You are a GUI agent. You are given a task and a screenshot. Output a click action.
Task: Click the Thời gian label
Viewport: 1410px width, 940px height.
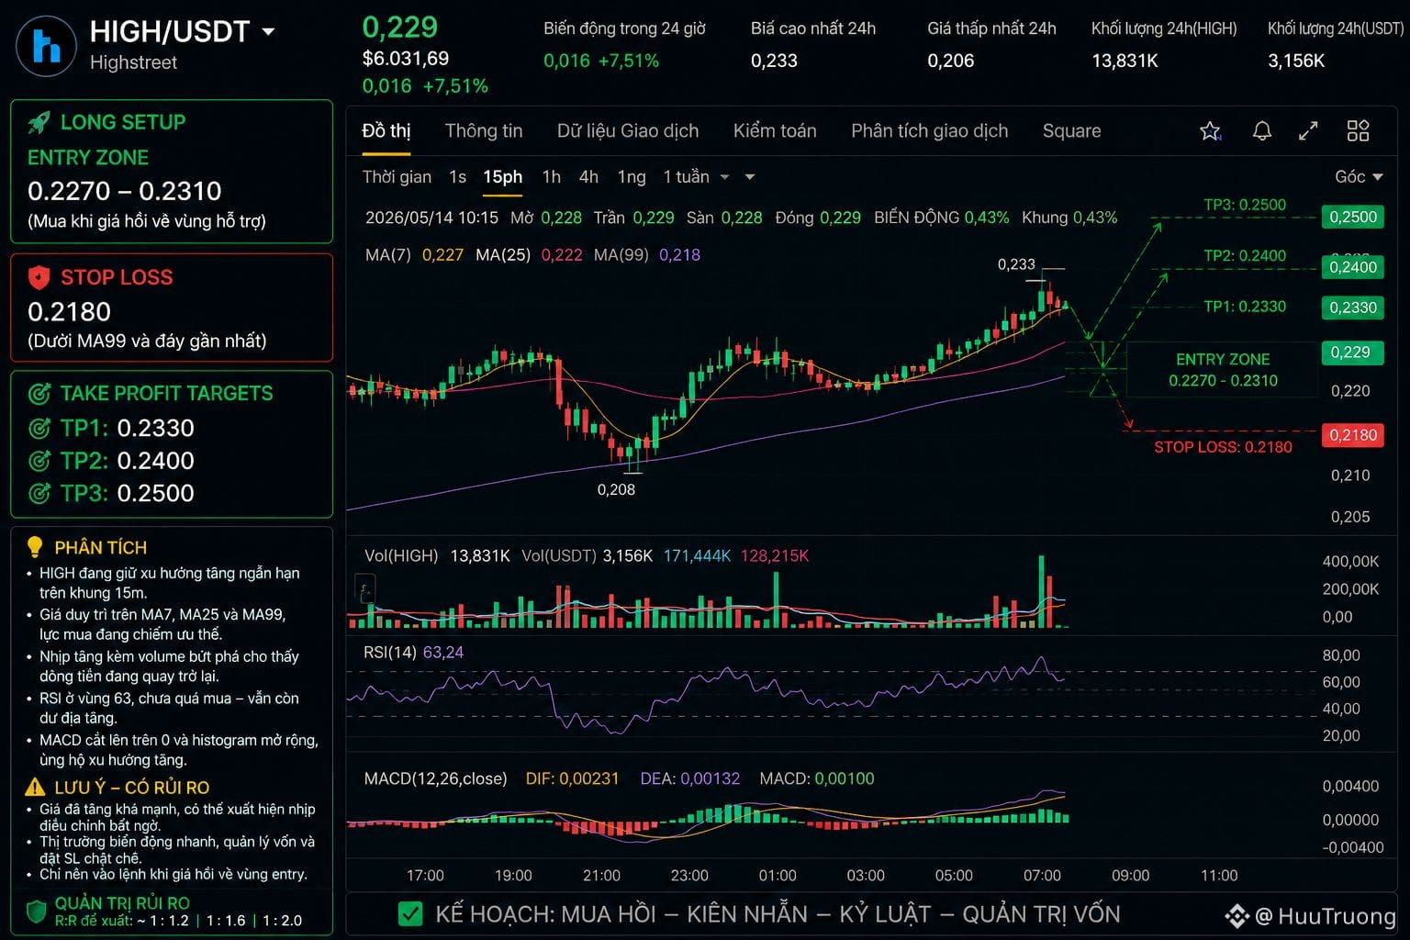[x=397, y=177]
